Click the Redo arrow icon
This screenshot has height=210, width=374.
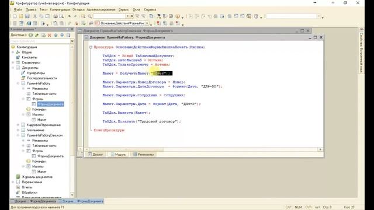[x=75, y=16]
